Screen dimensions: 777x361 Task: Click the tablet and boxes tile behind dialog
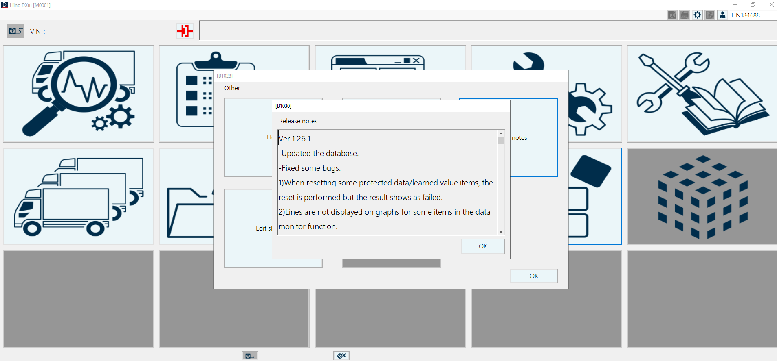point(595,196)
